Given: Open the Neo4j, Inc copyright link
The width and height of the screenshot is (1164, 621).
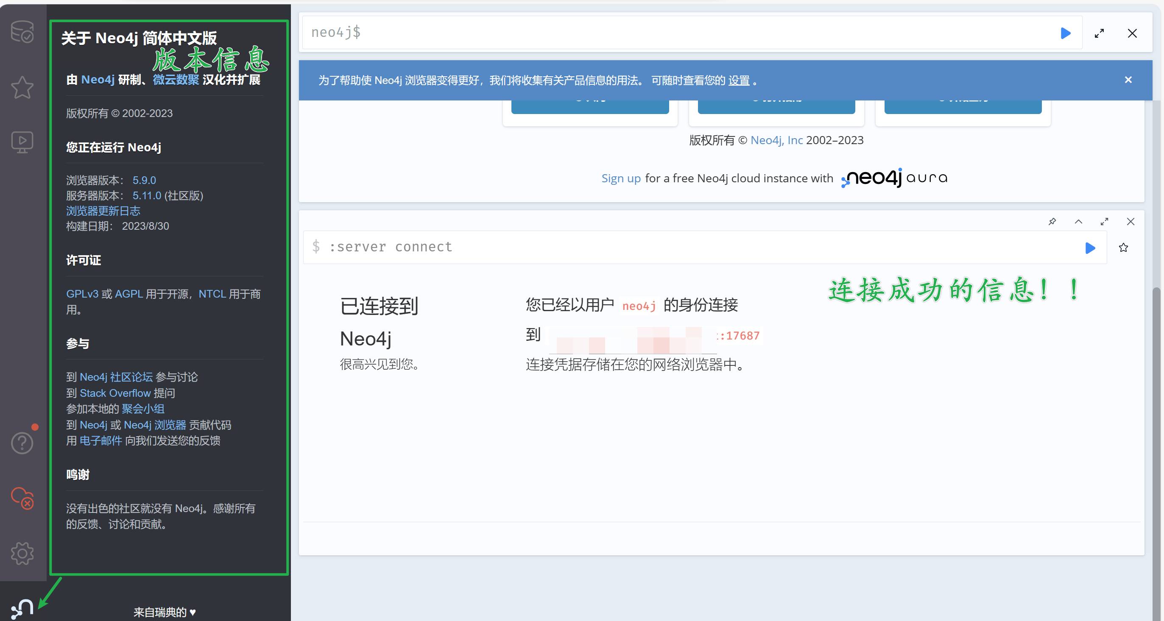Looking at the screenshot, I should (776, 140).
